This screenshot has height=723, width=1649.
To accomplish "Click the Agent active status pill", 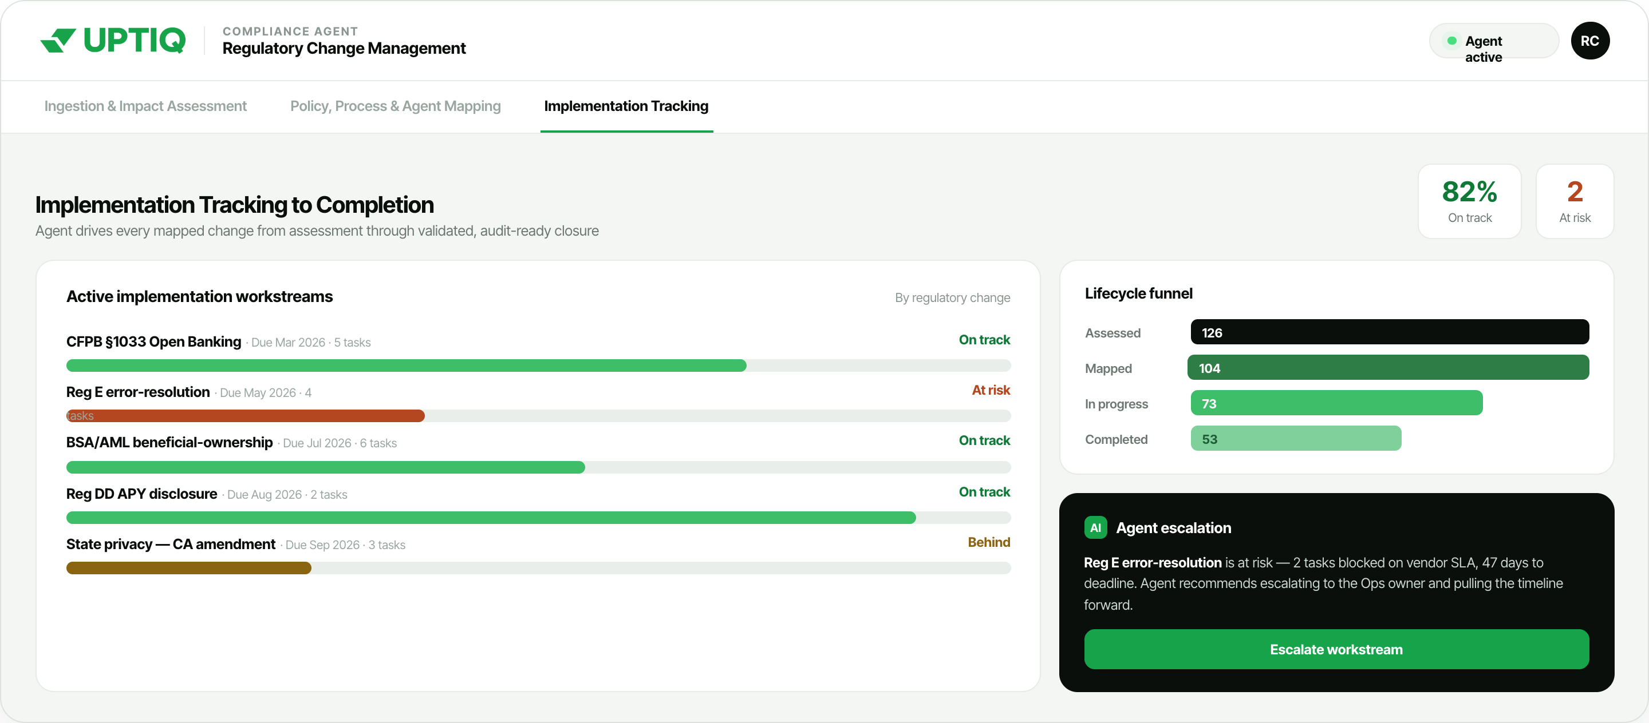I will click(1493, 41).
